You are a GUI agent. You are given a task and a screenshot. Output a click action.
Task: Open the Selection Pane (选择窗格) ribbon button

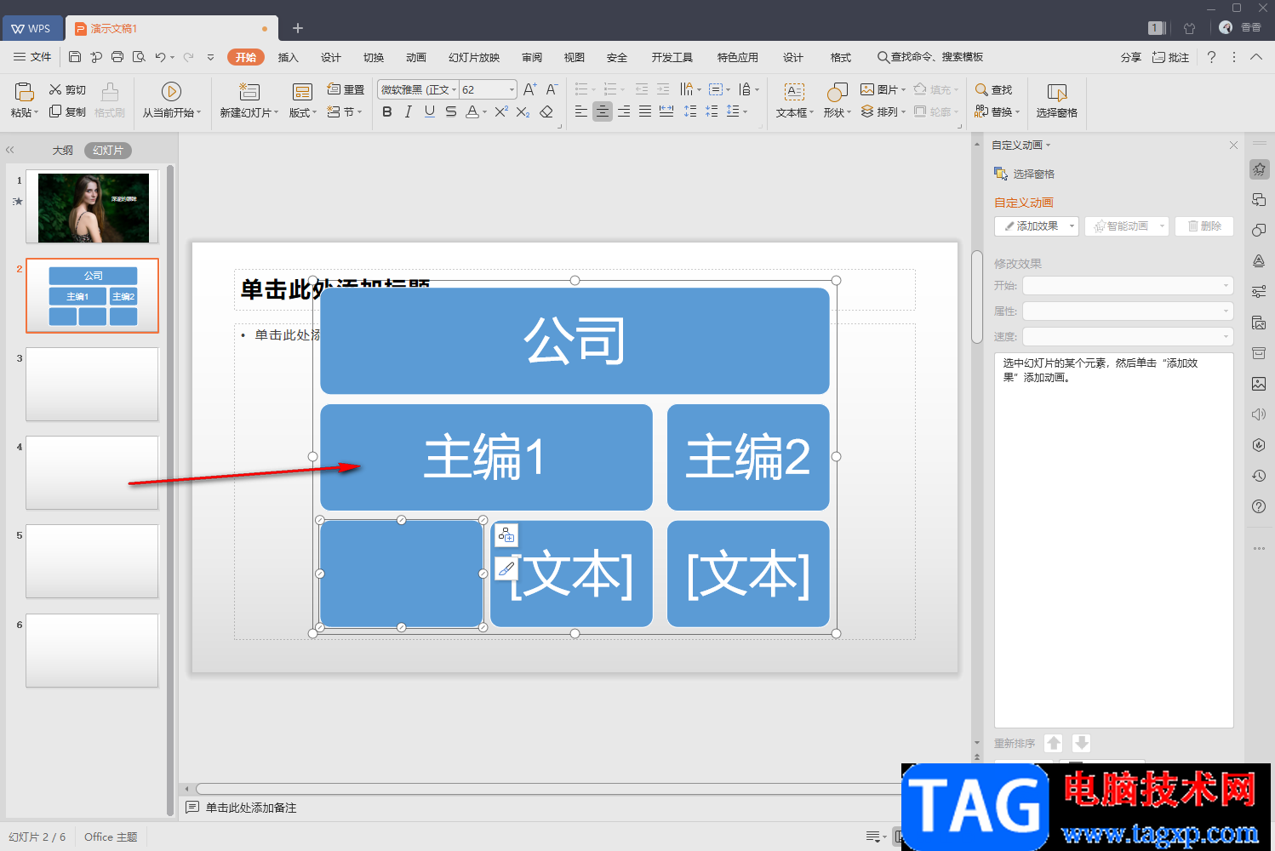point(1056,100)
